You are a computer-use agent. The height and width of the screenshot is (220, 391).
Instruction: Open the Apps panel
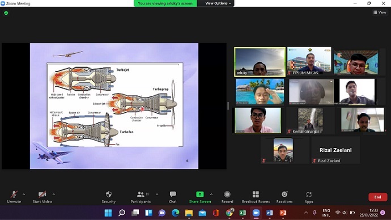309,197
